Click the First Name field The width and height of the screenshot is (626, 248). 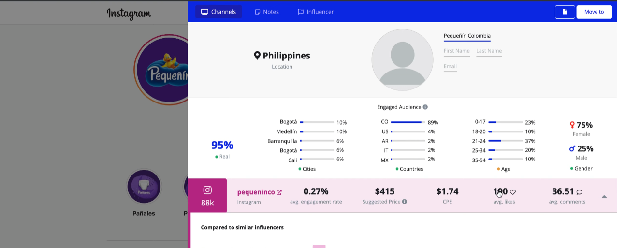click(x=457, y=51)
